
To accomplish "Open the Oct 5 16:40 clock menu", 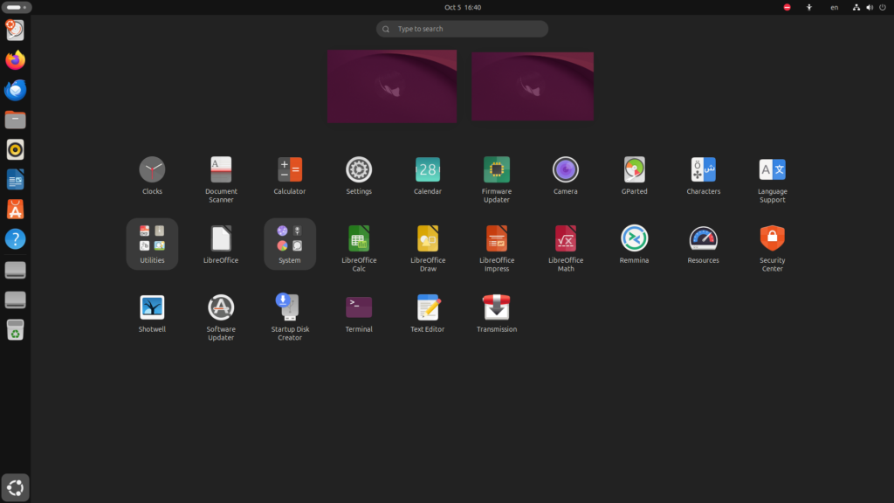I will coord(463,7).
